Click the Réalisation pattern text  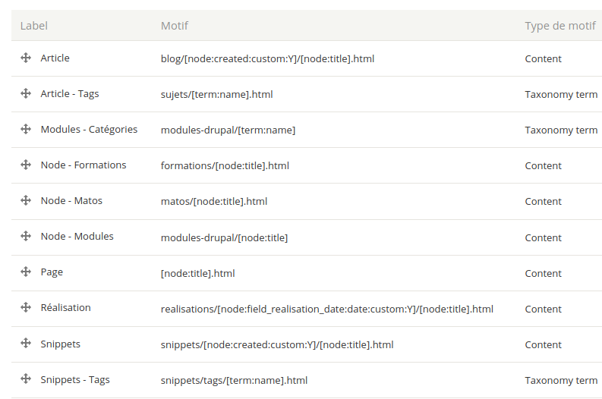pos(326,309)
